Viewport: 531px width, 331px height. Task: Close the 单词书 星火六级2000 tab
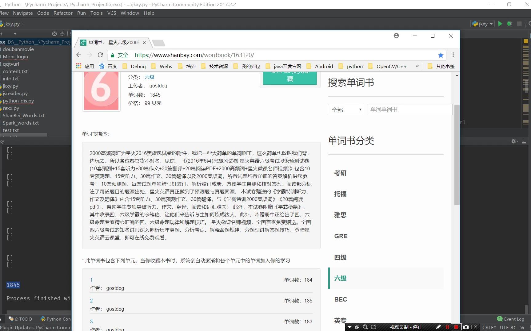pos(144,43)
